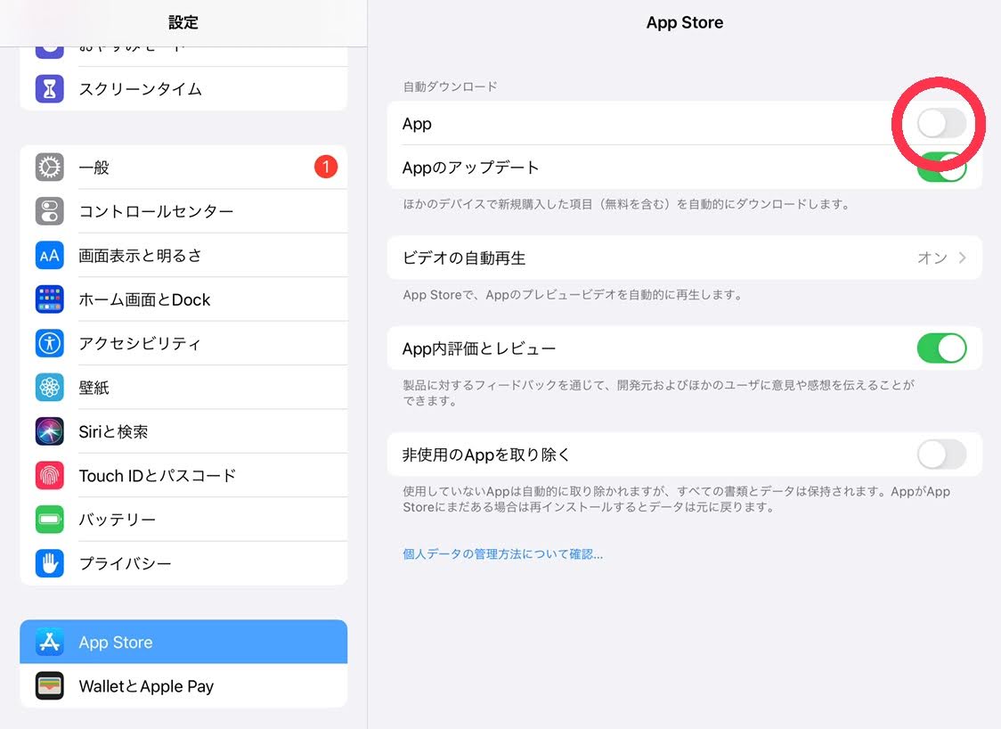The width and height of the screenshot is (1001, 729).
Task: Tap the Touch IDとパスコード fingerprint icon
Action: click(49, 476)
